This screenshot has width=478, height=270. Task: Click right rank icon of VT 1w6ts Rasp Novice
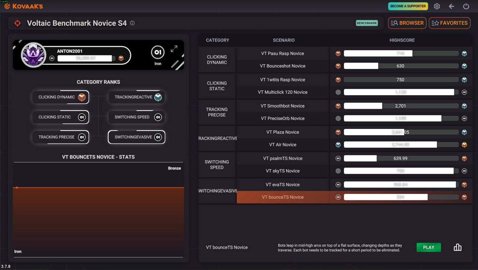465,80
